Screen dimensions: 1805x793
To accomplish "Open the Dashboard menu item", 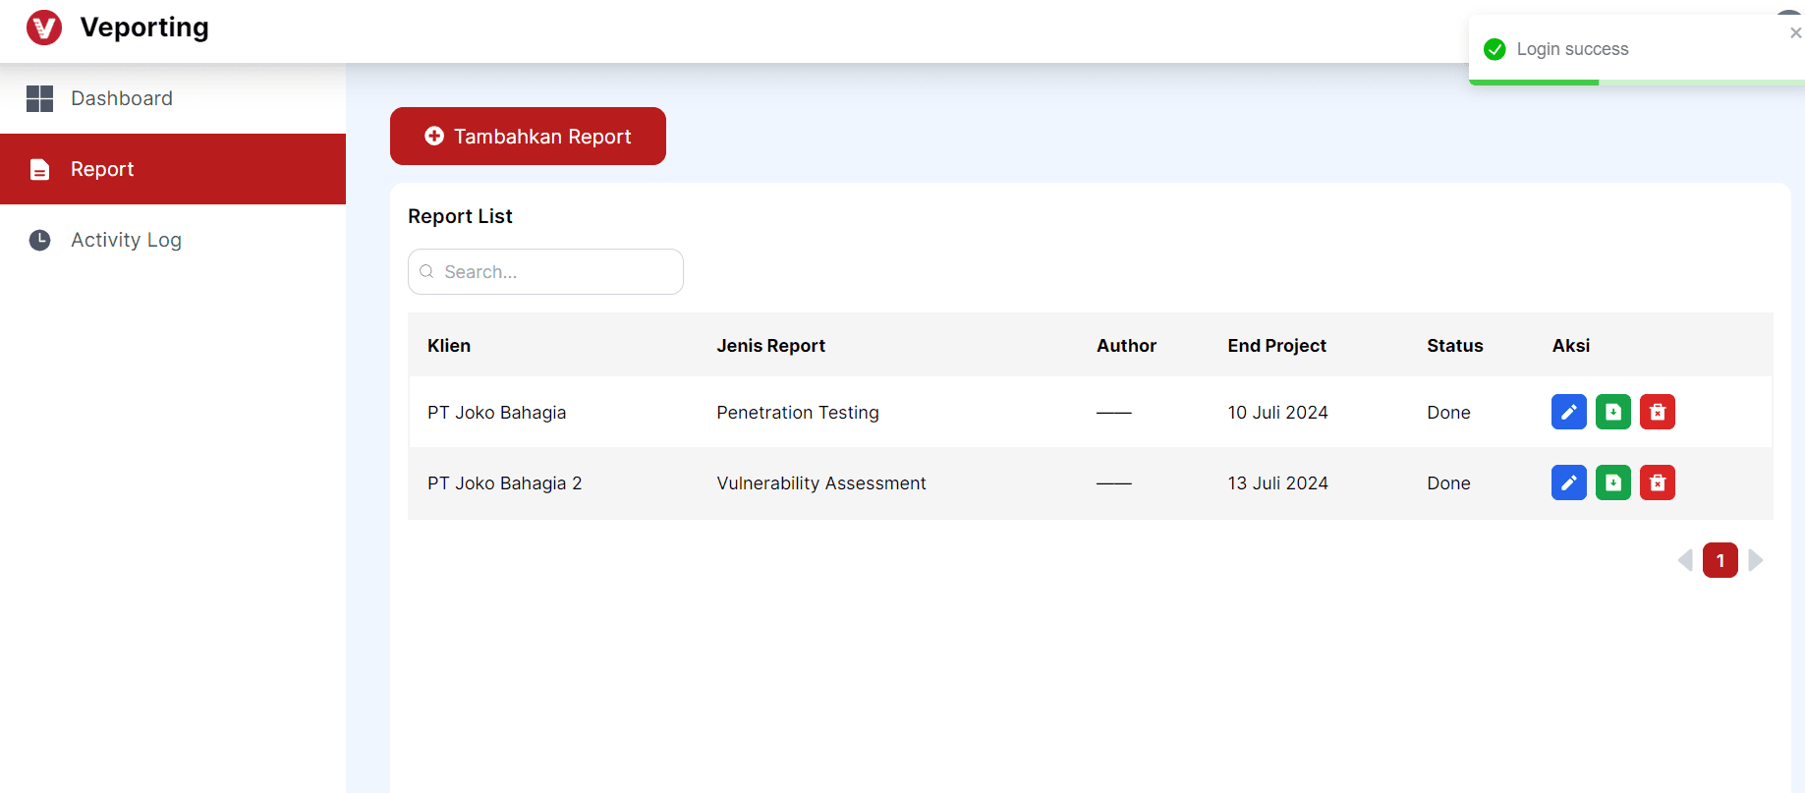I will click(x=173, y=98).
